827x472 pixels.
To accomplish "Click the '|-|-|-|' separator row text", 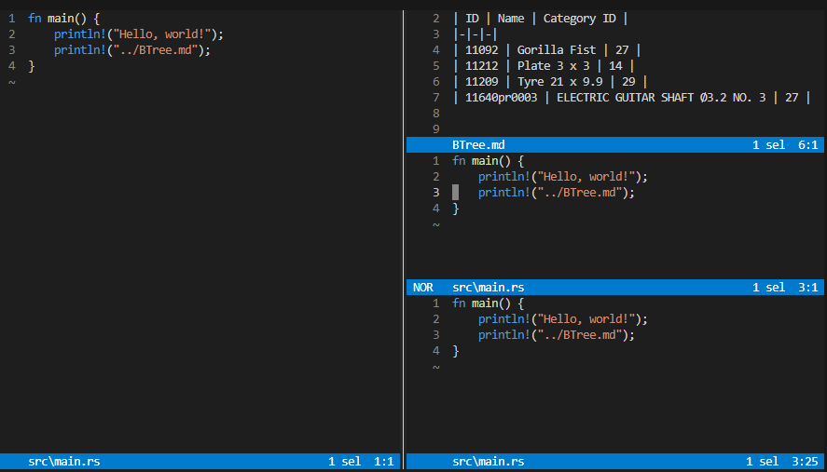I will point(476,34).
